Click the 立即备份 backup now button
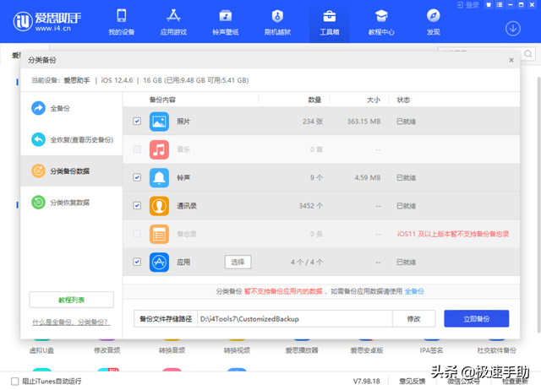The height and width of the screenshot is (390, 541). point(476,319)
